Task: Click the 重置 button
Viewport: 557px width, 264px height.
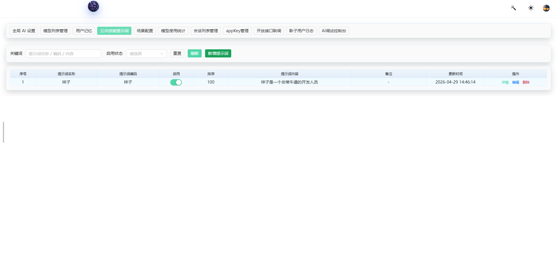Action: (177, 53)
